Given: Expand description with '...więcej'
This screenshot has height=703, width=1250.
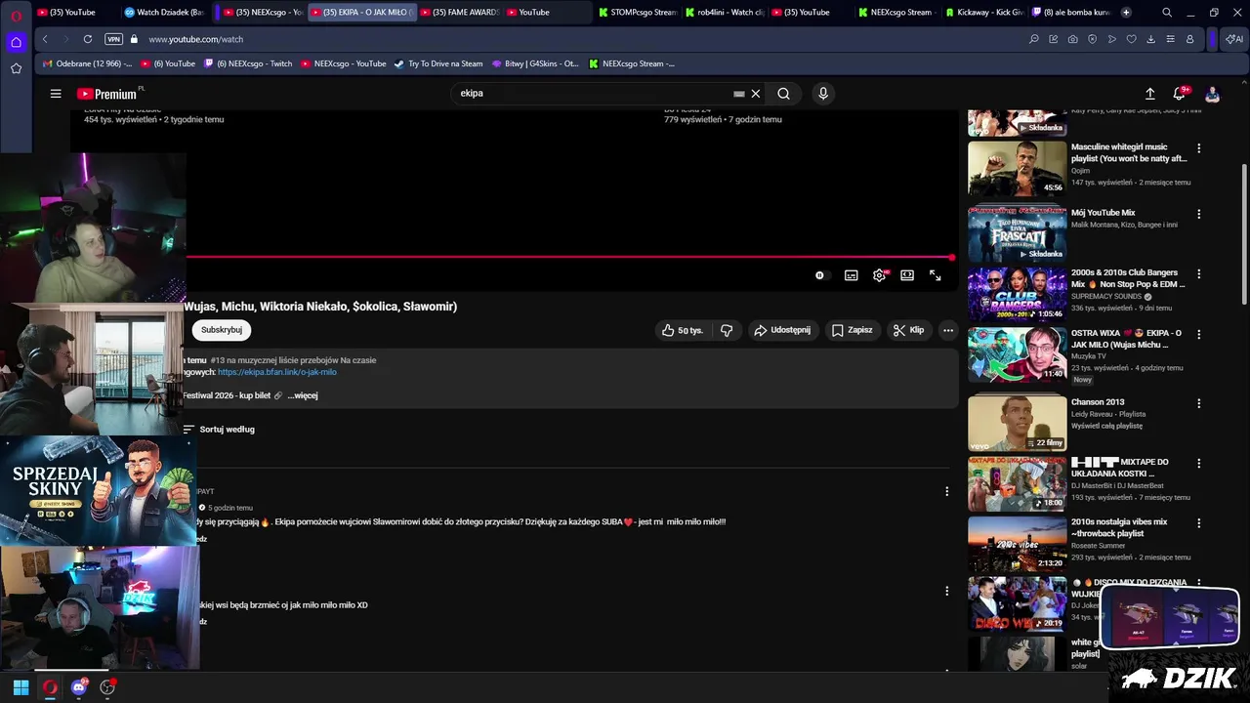Looking at the screenshot, I should (x=303, y=395).
